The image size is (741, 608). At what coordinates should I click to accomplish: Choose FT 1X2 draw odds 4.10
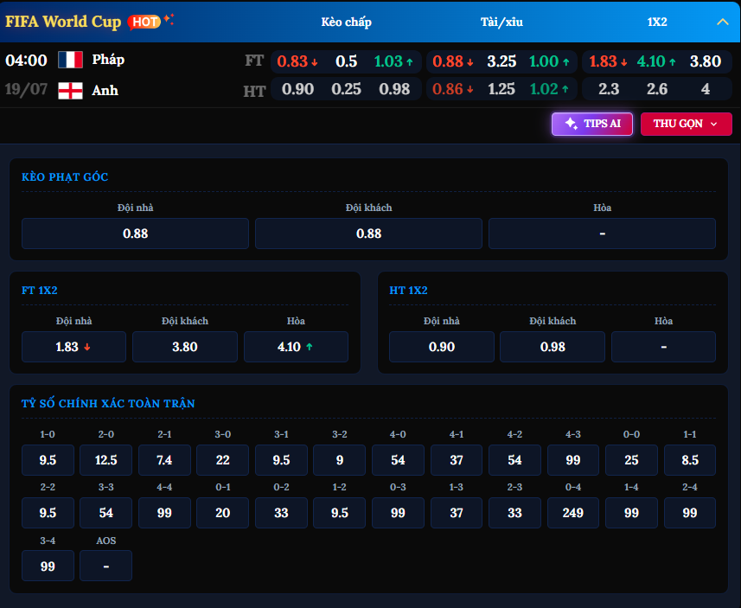click(x=296, y=347)
